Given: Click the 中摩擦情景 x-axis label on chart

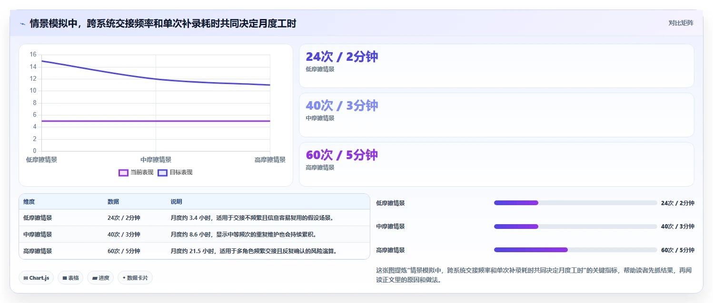Looking at the screenshot, I should coord(156,160).
